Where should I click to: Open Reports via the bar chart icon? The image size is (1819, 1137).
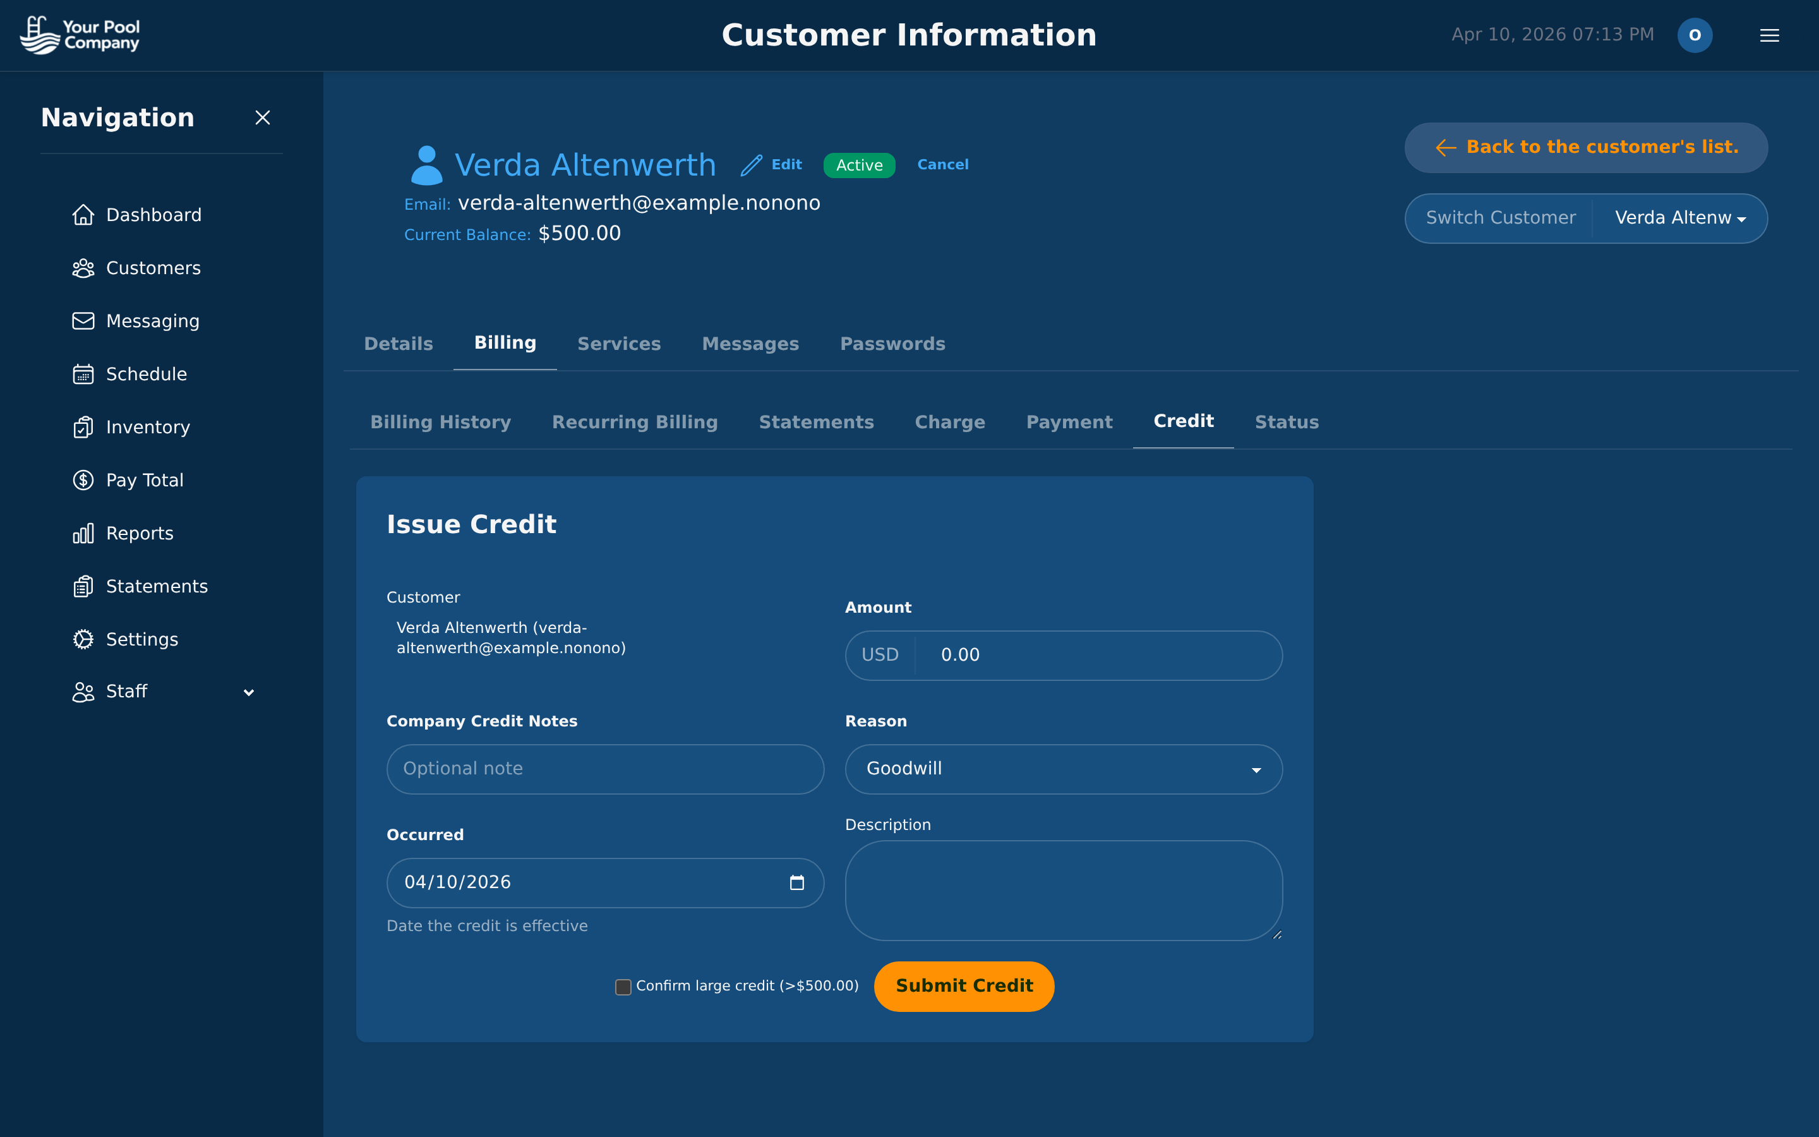[x=83, y=532]
